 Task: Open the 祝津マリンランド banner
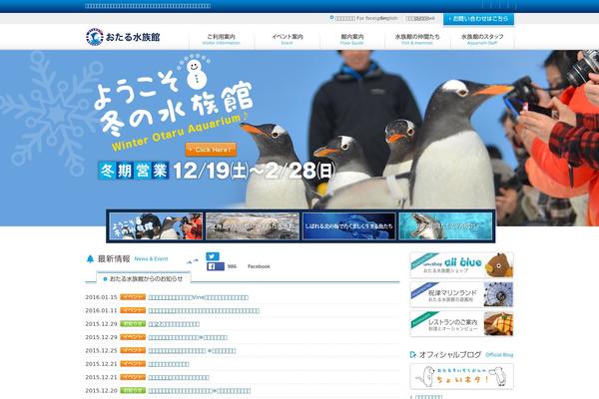[x=461, y=294]
